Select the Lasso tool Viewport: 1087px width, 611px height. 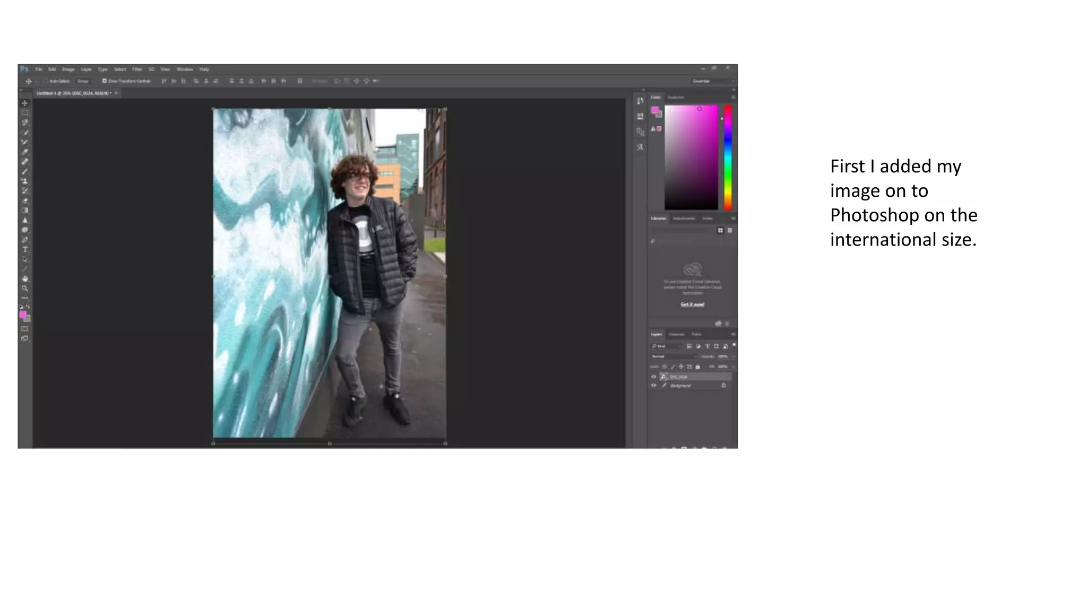[25, 123]
